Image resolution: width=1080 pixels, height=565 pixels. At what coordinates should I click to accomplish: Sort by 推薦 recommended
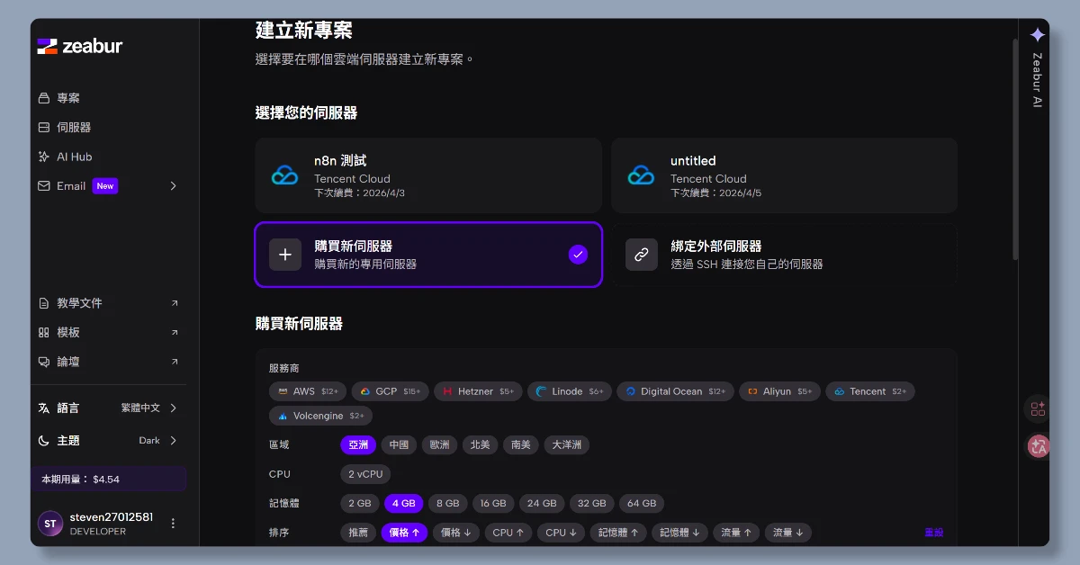tap(358, 533)
